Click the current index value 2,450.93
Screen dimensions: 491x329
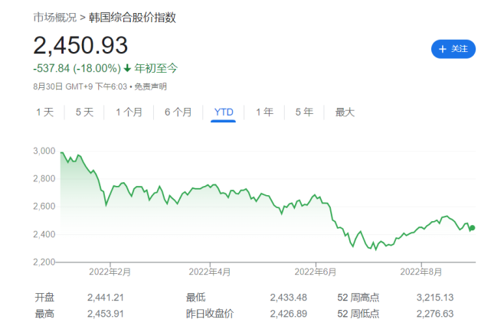[80, 45]
